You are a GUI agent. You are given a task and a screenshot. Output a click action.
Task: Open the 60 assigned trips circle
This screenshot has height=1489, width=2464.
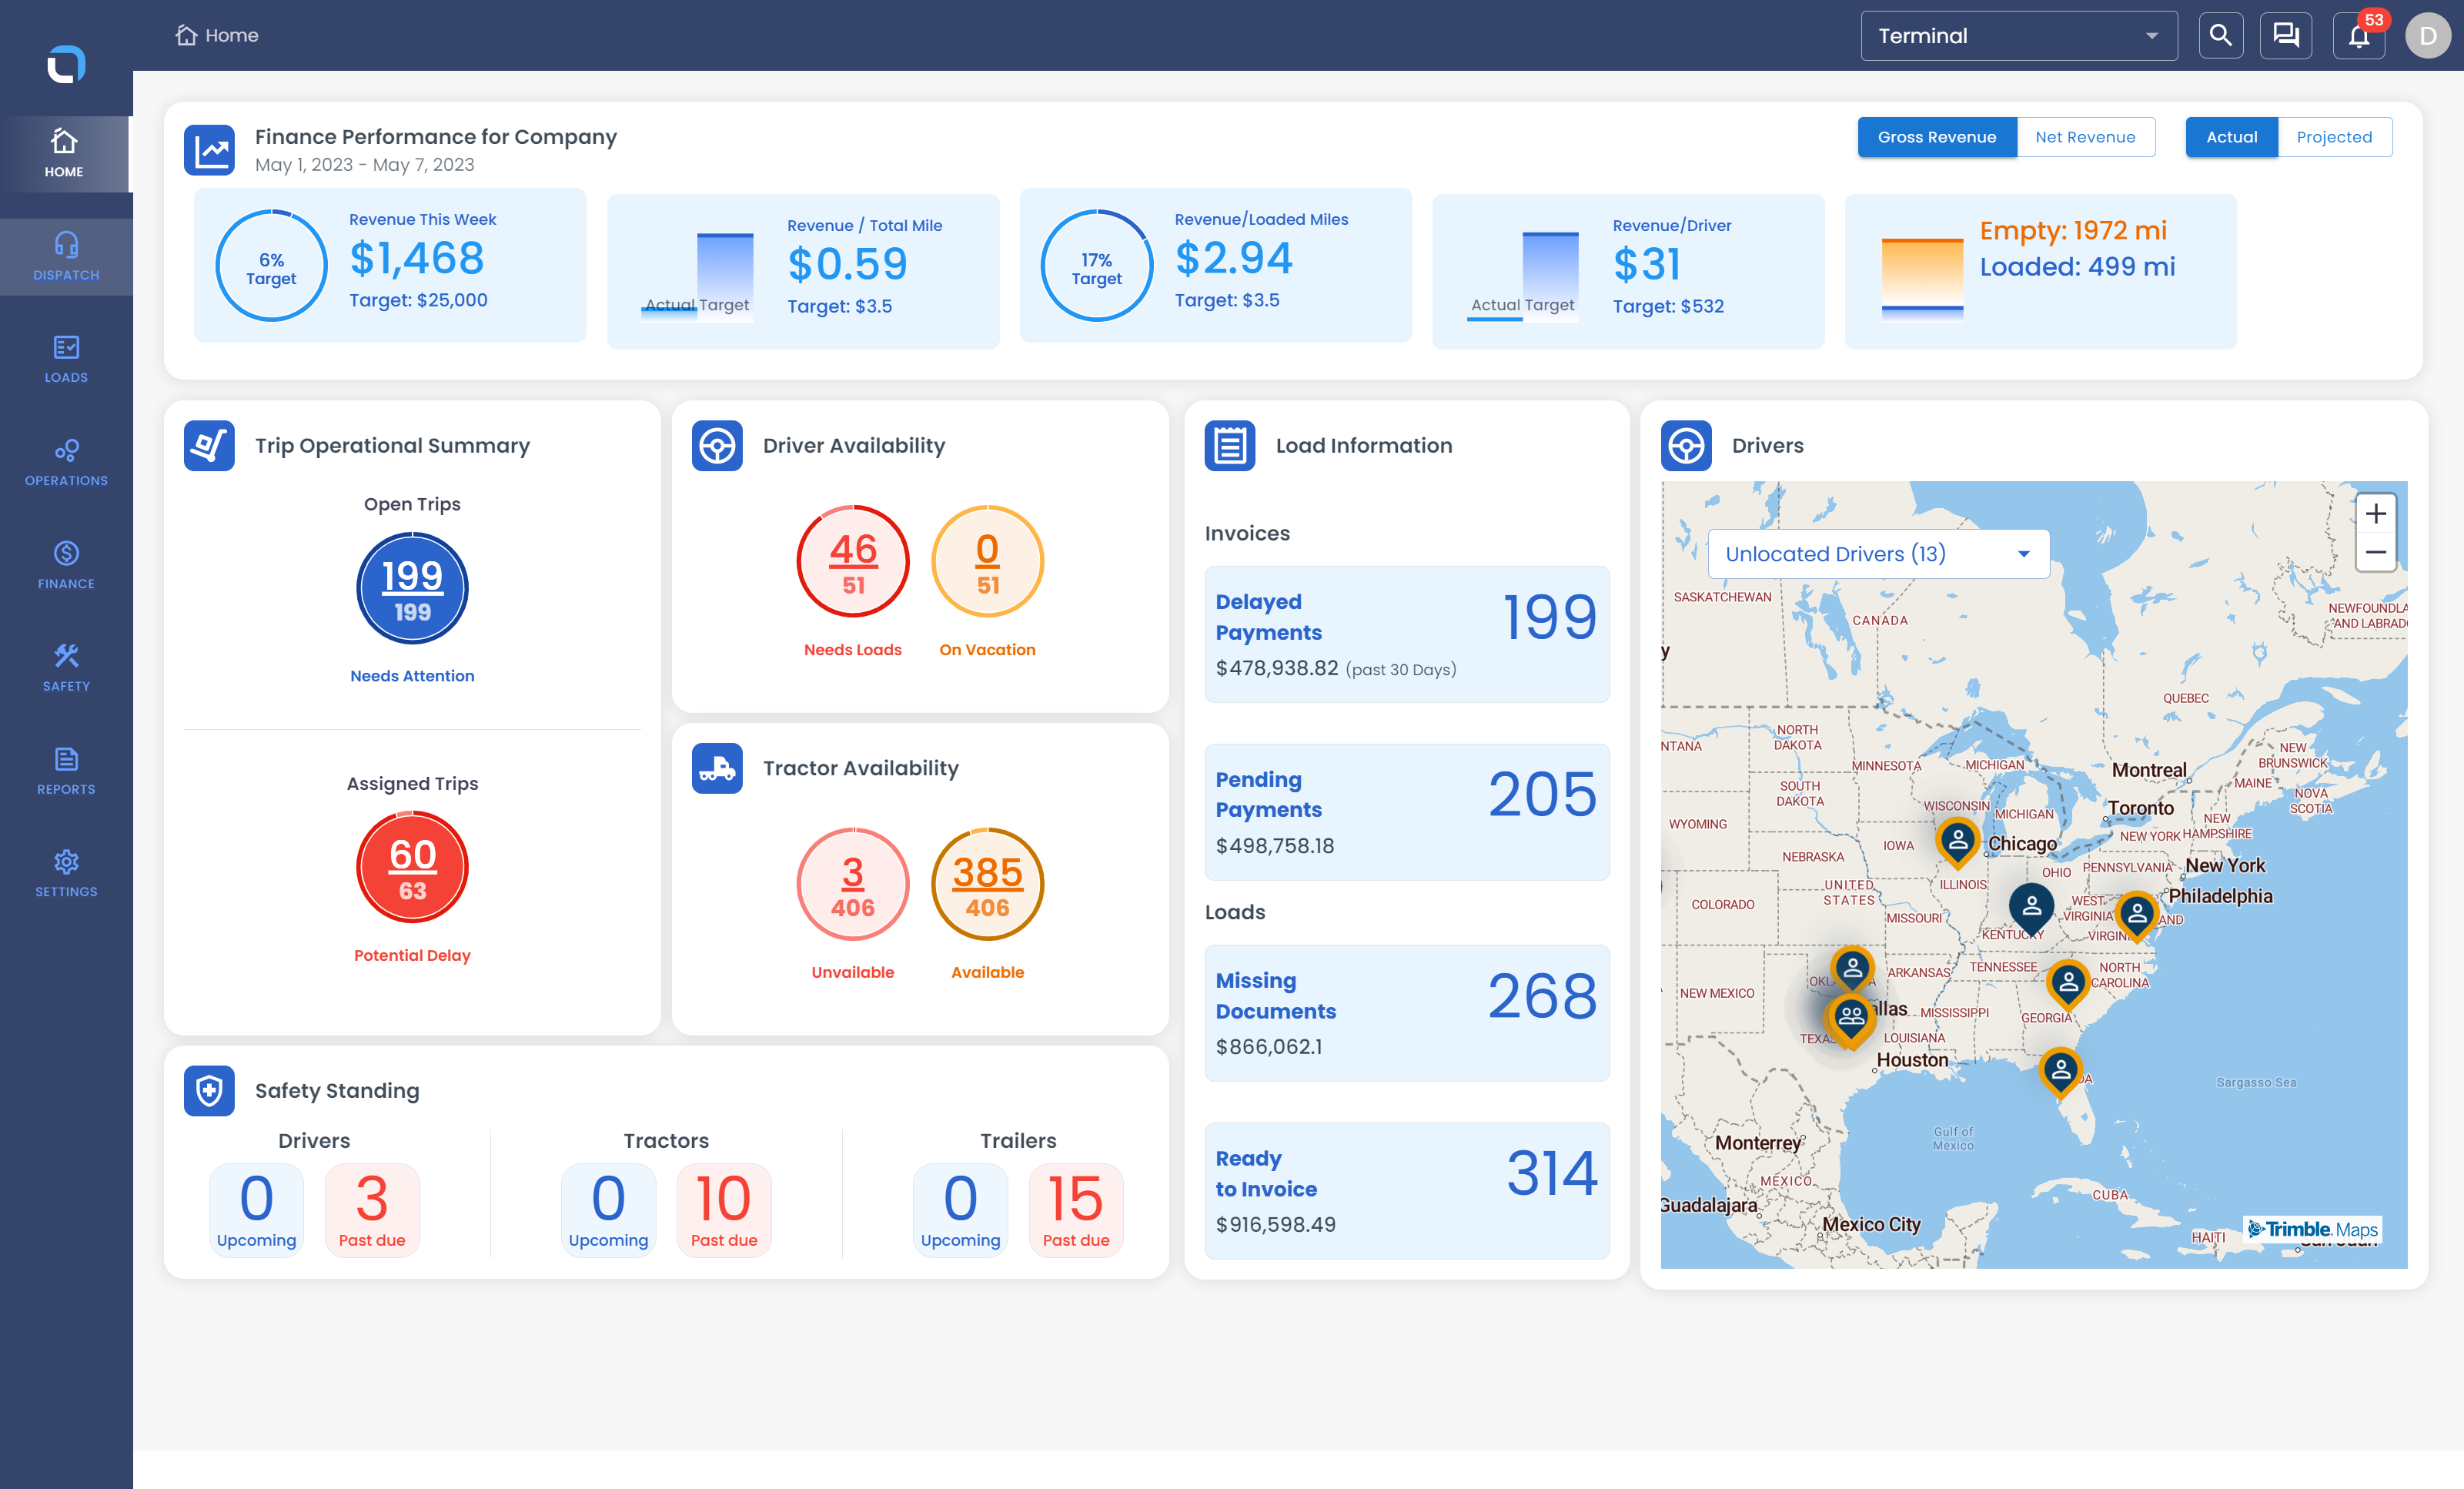(x=412, y=867)
